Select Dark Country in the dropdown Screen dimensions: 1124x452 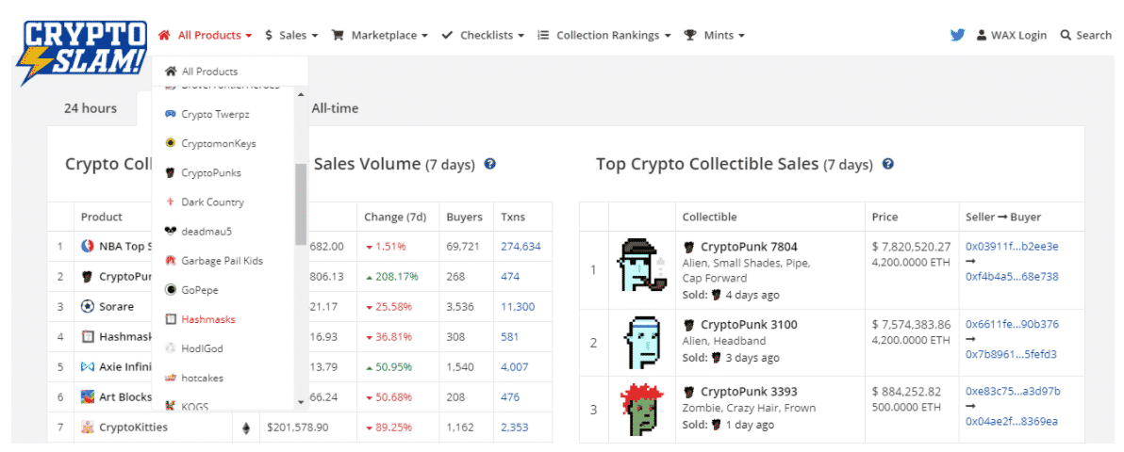[212, 202]
